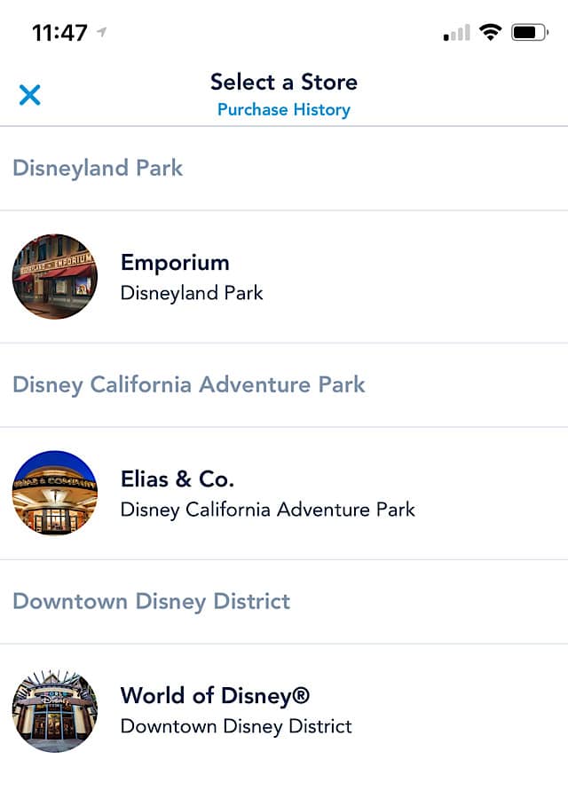Choose the Elias & Co. store title
The width and height of the screenshot is (568, 799).
[177, 479]
